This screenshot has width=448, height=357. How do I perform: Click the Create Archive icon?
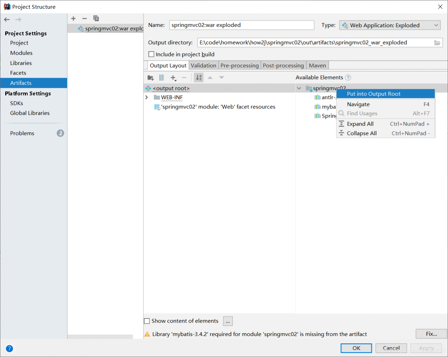(161, 77)
